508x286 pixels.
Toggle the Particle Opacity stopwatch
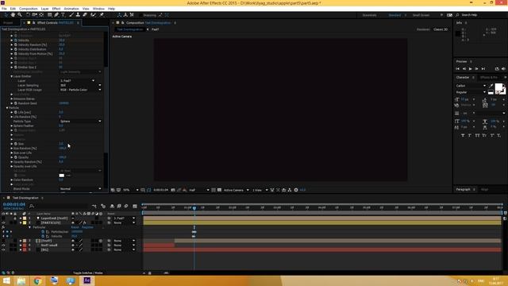16,157
